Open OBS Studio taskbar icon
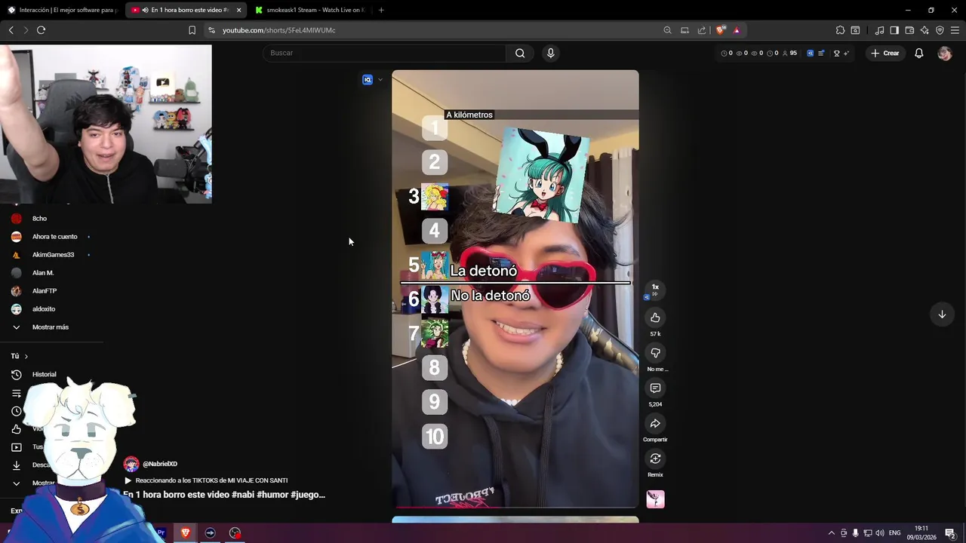 tap(235, 532)
